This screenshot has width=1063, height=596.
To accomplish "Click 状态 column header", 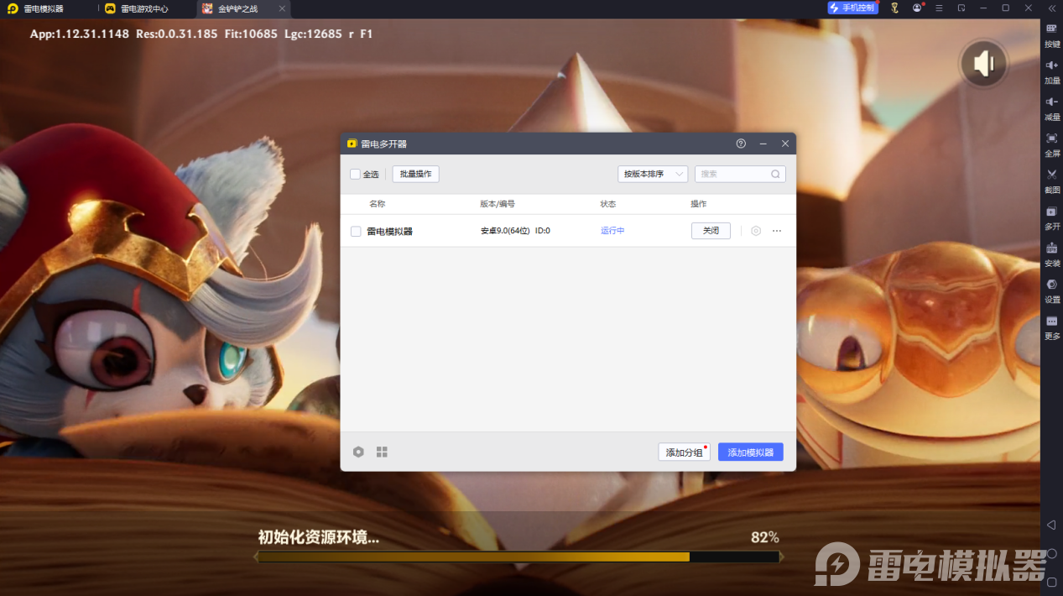I will point(608,204).
